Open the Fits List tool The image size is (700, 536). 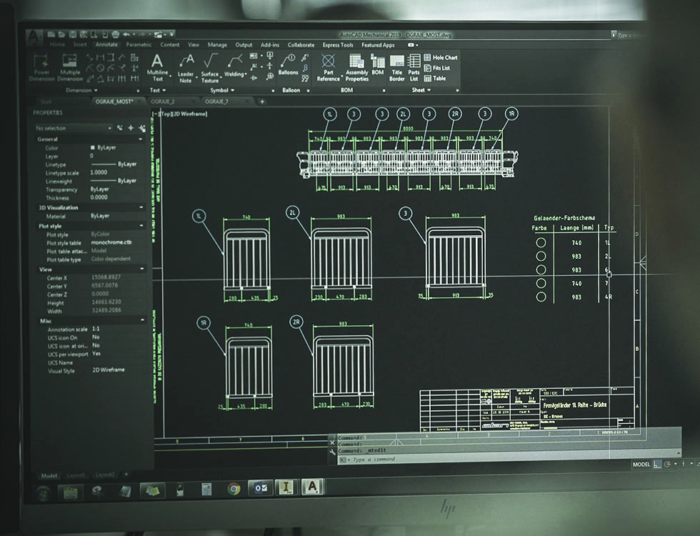pyautogui.click(x=437, y=68)
